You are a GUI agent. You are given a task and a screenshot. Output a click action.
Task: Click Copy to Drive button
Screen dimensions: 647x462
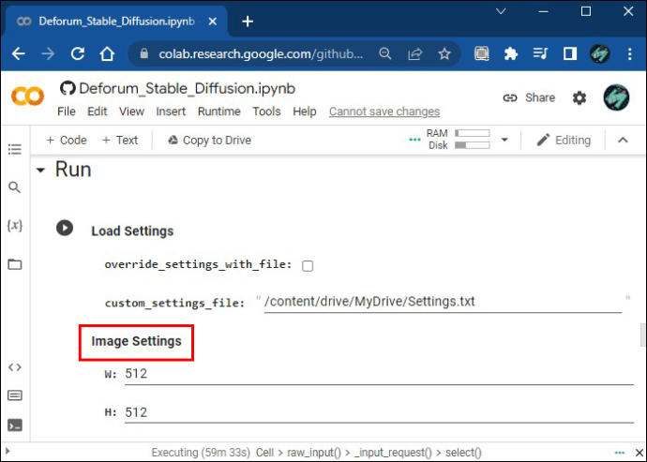click(209, 141)
